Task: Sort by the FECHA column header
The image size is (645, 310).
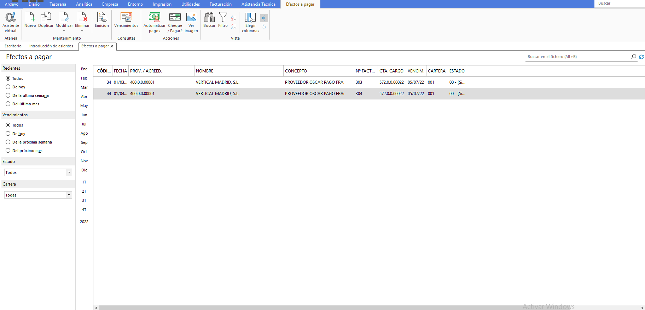Action: click(120, 71)
